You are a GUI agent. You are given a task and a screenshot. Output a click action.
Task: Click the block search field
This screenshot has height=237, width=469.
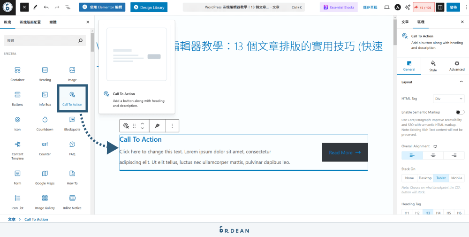tap(45, 40)
